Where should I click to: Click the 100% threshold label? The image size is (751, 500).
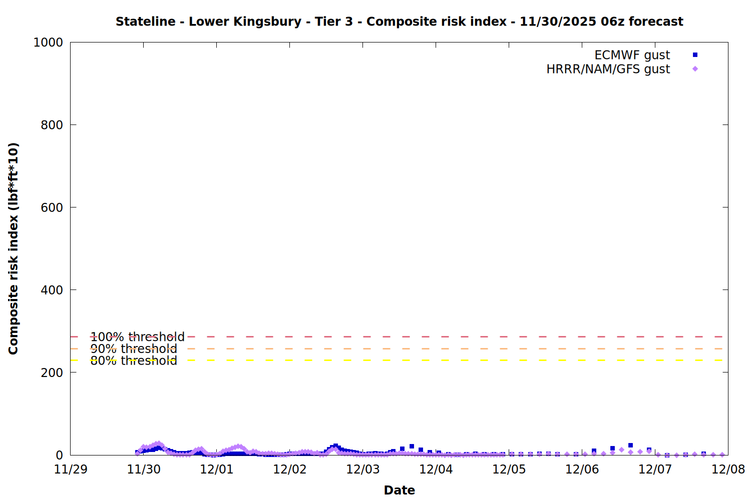click(x=137, y=337)
